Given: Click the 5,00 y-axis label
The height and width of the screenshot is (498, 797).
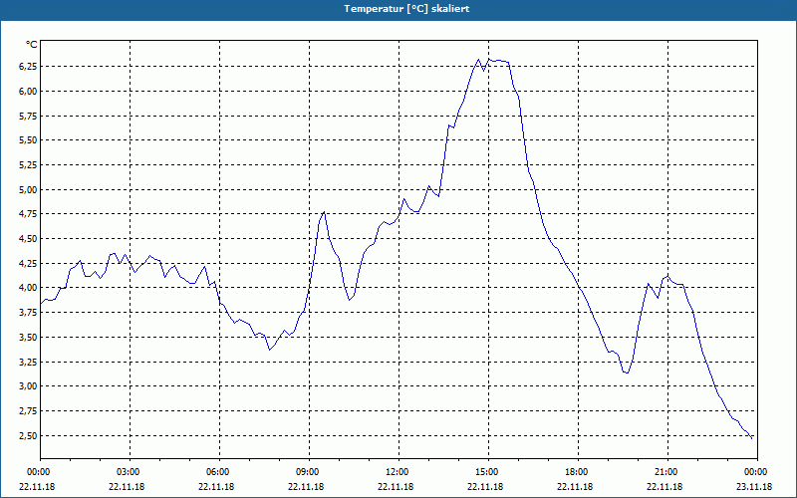Looking at the screenshot, I should (x=29, y=189).
